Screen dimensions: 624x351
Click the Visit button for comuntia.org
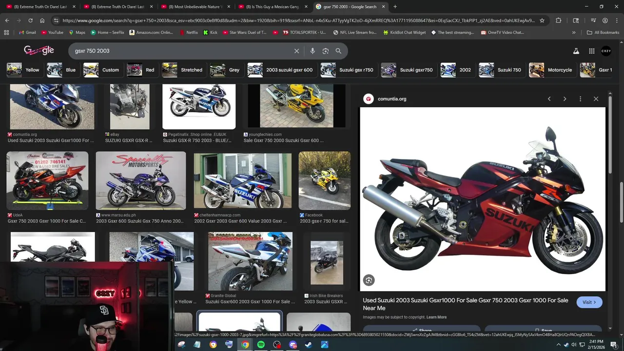pos(589,302)
